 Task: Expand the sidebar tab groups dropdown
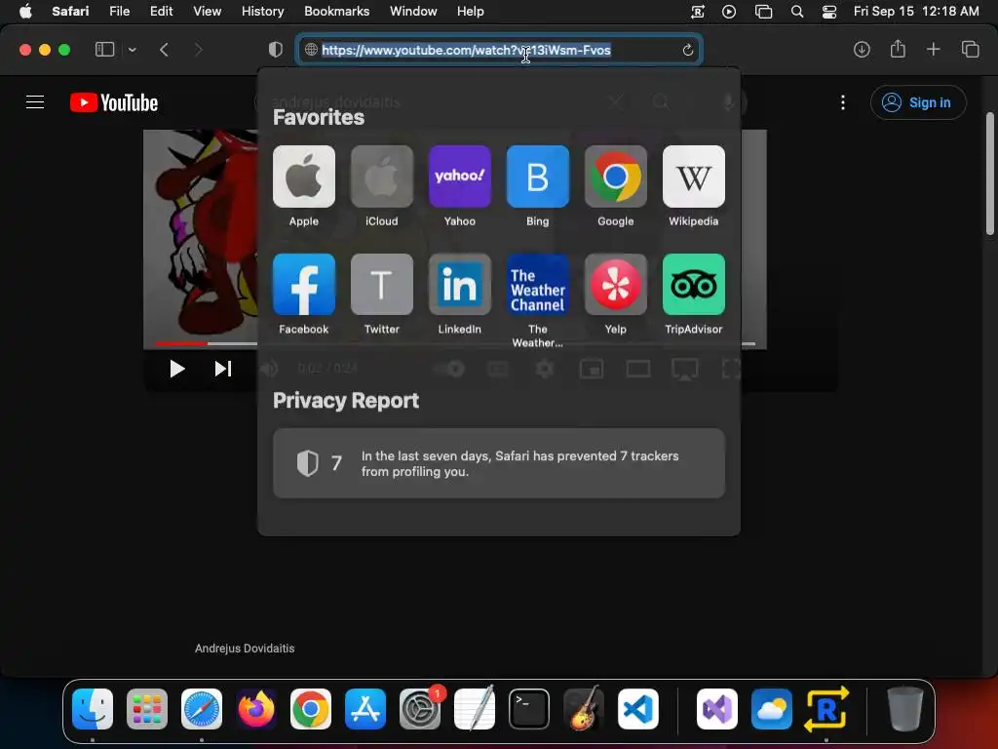[x=132, y=50]
